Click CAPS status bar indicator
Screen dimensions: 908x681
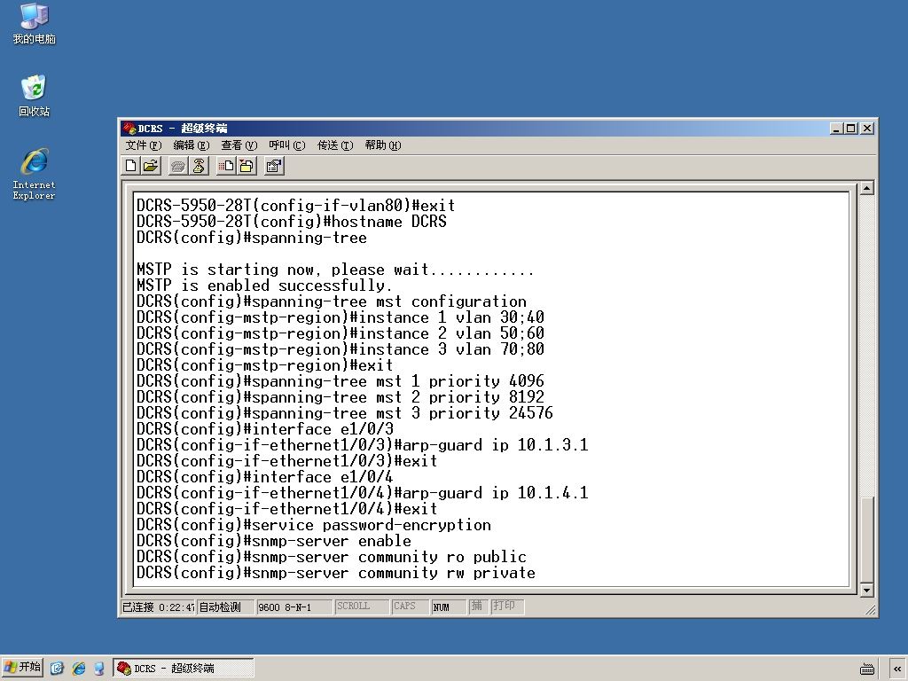[x=410, y=607]
